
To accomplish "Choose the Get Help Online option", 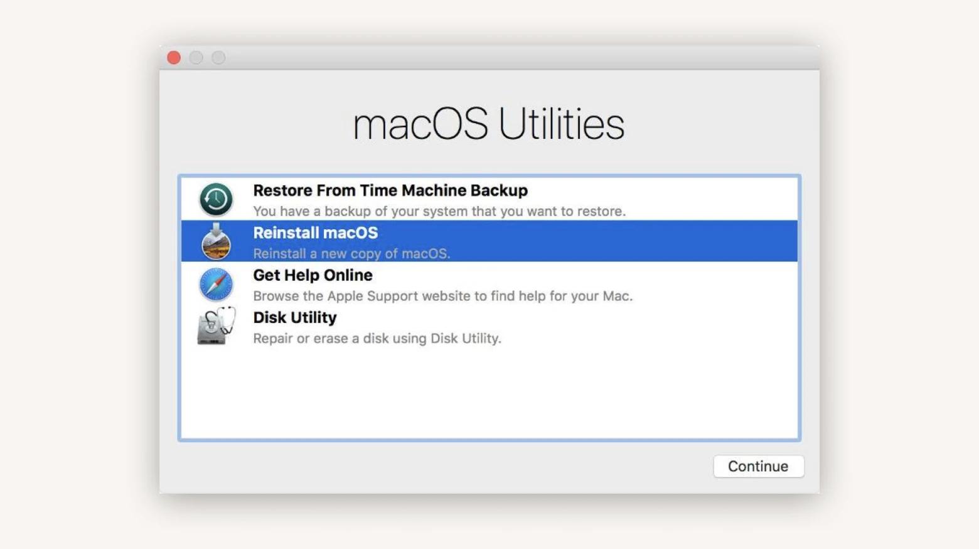I will 313,275.
